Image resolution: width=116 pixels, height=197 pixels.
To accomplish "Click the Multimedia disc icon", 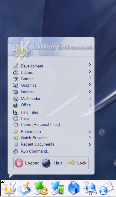I will click(x=16, y=99).
